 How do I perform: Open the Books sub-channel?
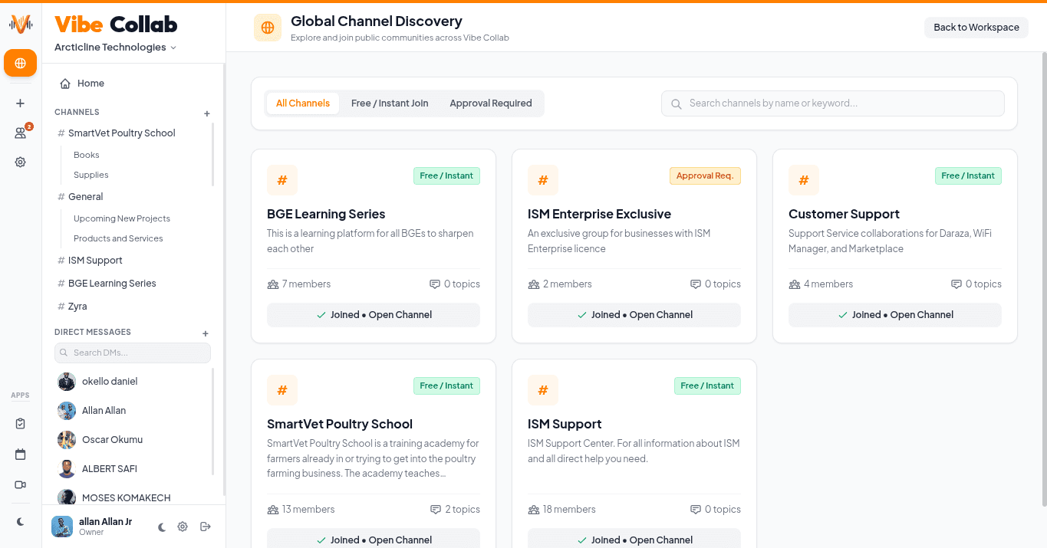click(x=87, y=155)
